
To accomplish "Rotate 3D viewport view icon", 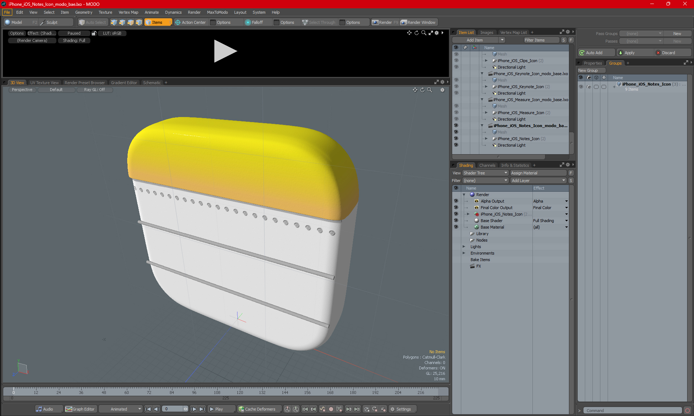I will 422,90.
